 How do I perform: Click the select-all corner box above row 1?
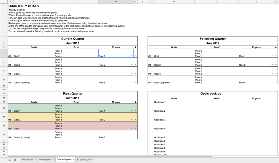[x=4, y=2]
